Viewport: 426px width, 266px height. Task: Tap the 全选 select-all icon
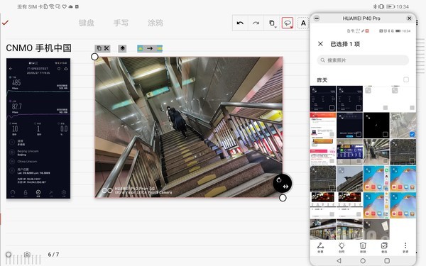pos(384,248)
